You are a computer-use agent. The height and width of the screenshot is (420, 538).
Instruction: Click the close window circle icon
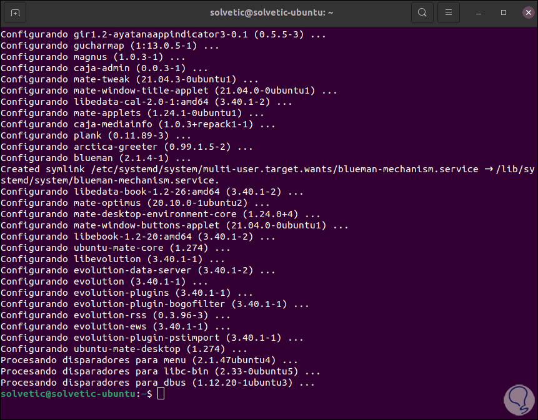(528, 12)
